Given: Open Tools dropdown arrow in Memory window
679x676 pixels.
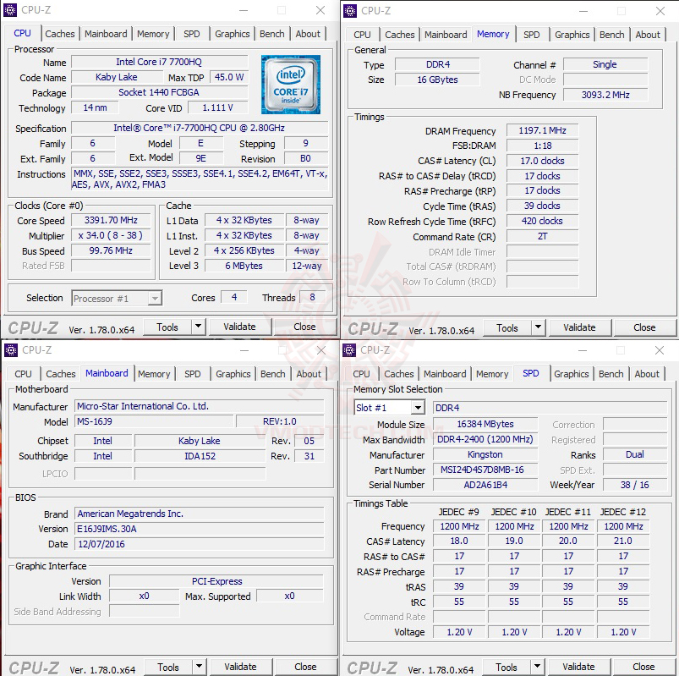Looking at the screenshot, I should 538,327.
